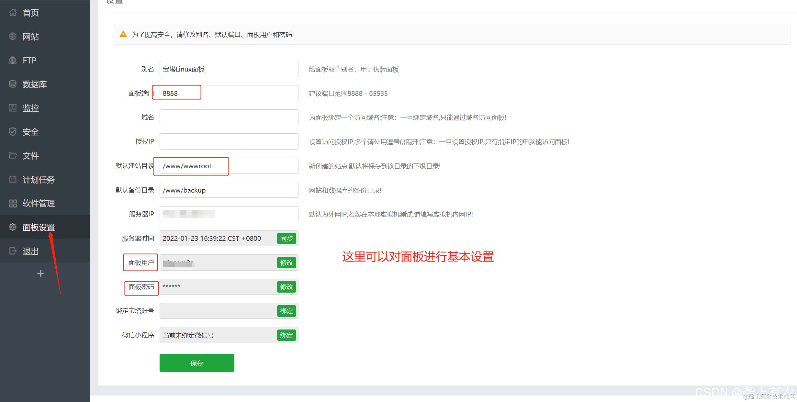Click the empty 域名 input field
Screen dimensions: 797x402
[228, 117]
